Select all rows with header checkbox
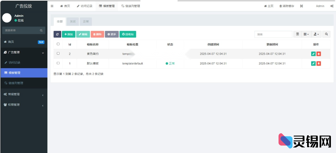The image size is (336, 153). click(x=58, y=44)
